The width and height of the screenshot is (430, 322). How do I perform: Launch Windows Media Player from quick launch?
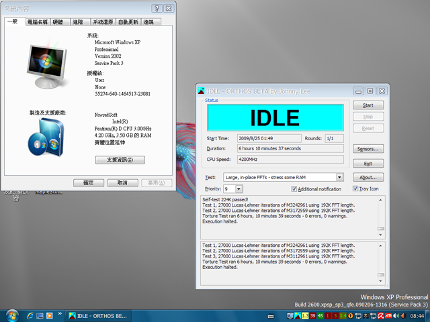click(49, 316)
